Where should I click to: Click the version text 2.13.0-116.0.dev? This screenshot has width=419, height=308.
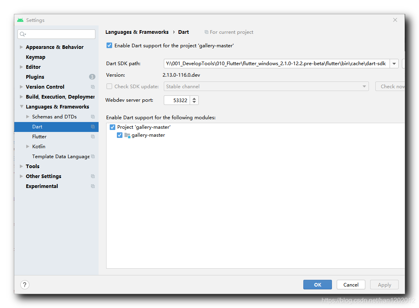click(x=181, y=75)
